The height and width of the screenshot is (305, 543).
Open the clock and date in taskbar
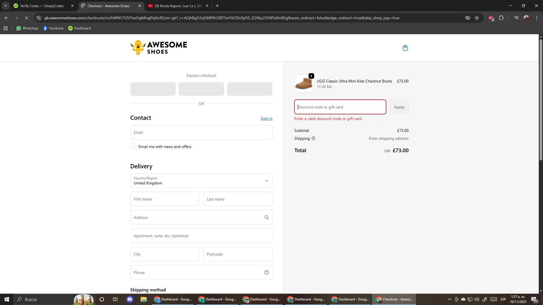pos(518,299)
